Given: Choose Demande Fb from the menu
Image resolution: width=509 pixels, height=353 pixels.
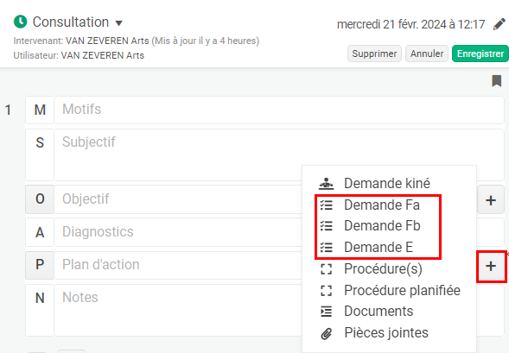Looking at the screenshot, I should click(382, 225).
